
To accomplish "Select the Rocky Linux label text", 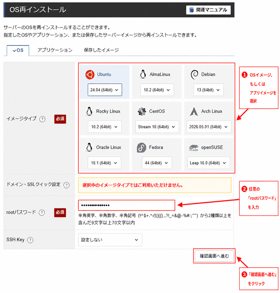I will 108,111.
